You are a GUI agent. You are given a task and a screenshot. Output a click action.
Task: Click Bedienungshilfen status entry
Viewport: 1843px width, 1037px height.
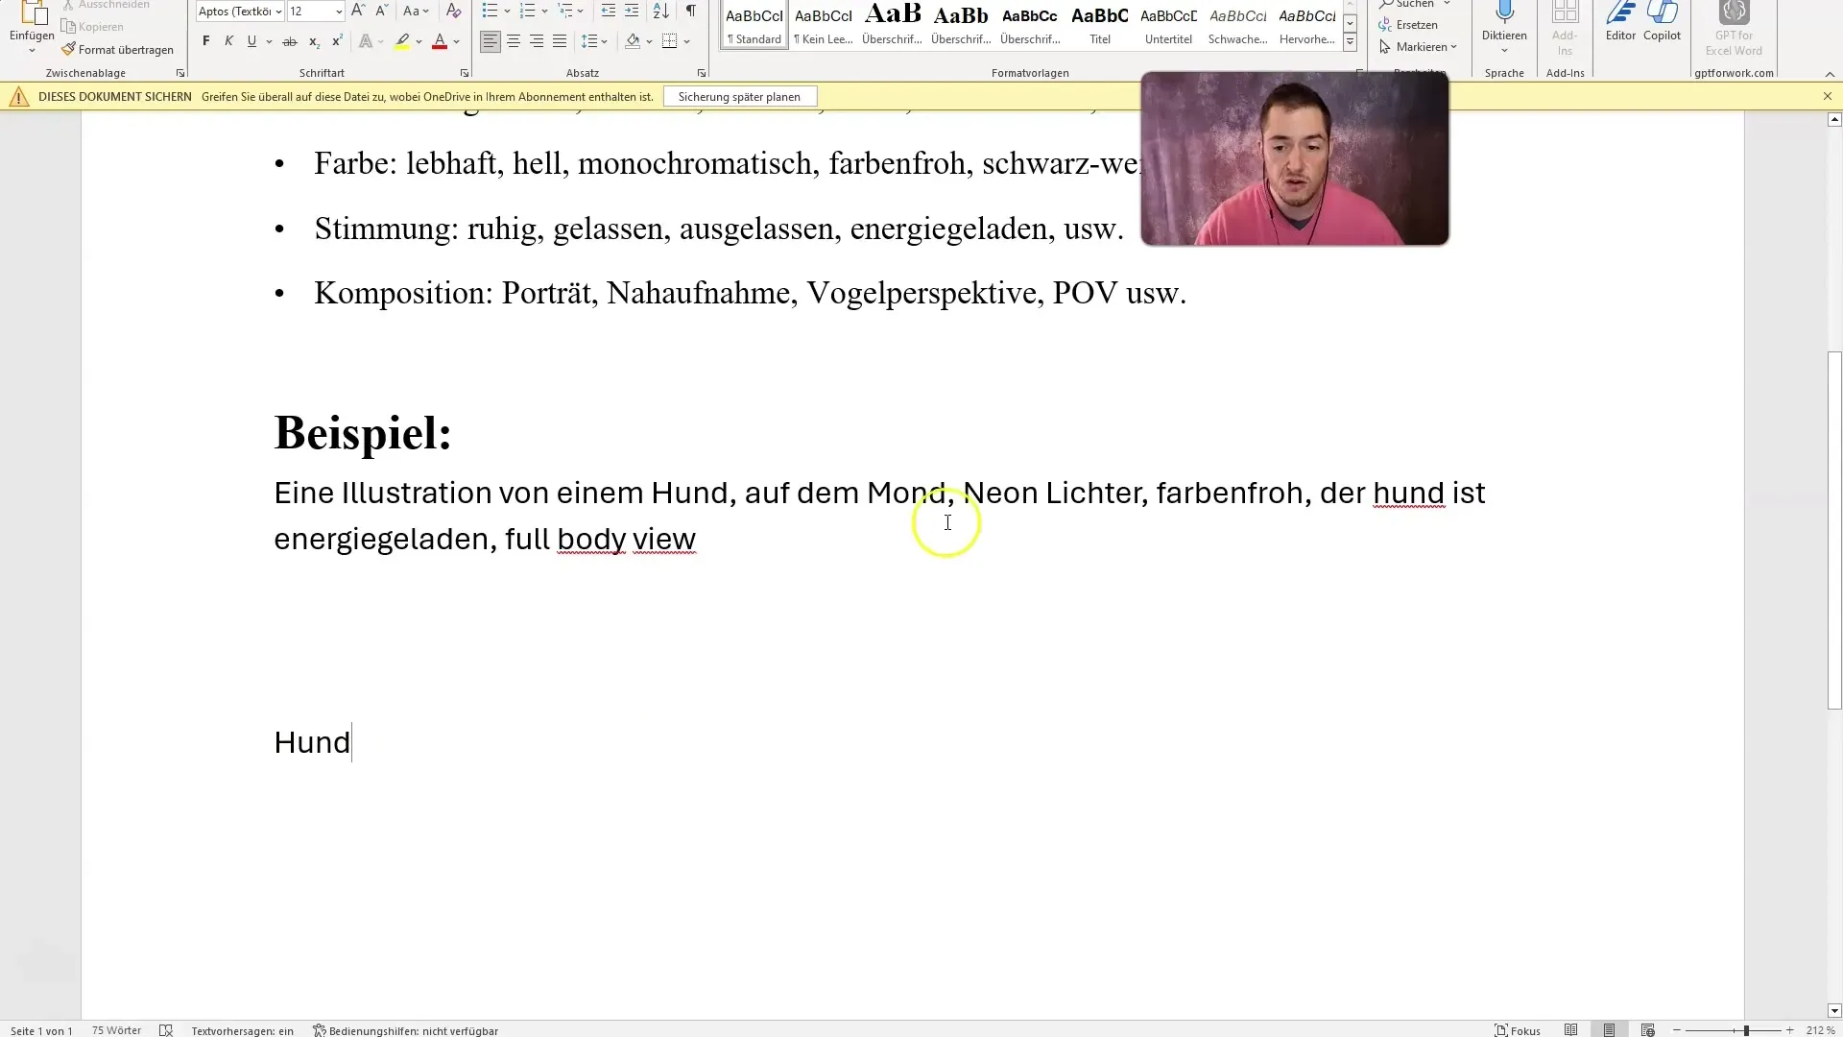[x=405, y=1030]
